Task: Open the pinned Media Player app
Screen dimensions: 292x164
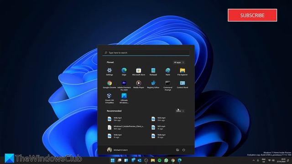Action: [x=139, y=84]
